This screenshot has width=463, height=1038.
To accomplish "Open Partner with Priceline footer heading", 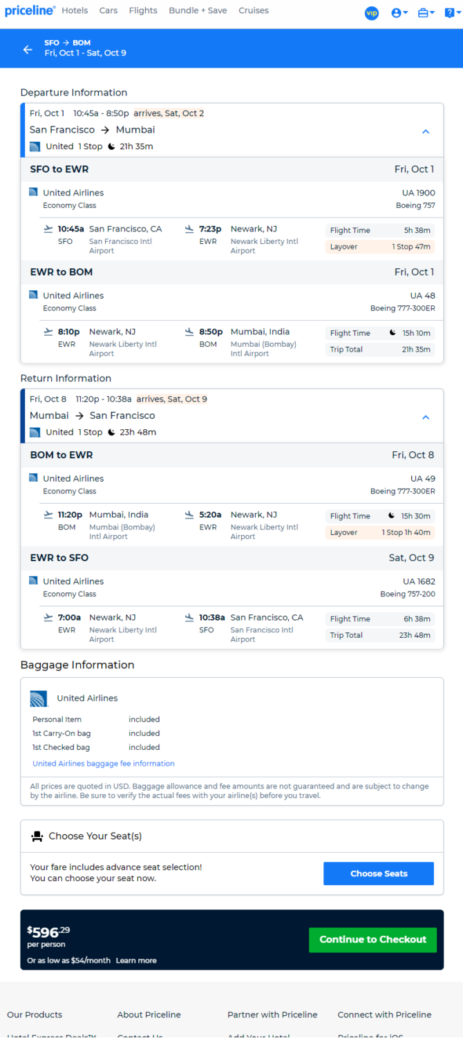I will 272,1015.
